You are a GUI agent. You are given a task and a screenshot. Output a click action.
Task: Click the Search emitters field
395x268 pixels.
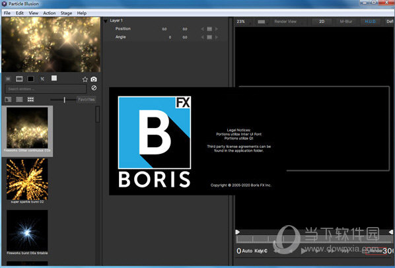point(46,89)
